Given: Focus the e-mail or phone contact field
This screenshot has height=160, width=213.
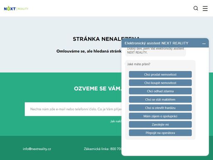Looking at the screenshot, I should click(73, 109).
